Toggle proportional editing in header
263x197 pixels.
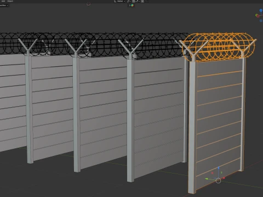(x=142, y=1)
